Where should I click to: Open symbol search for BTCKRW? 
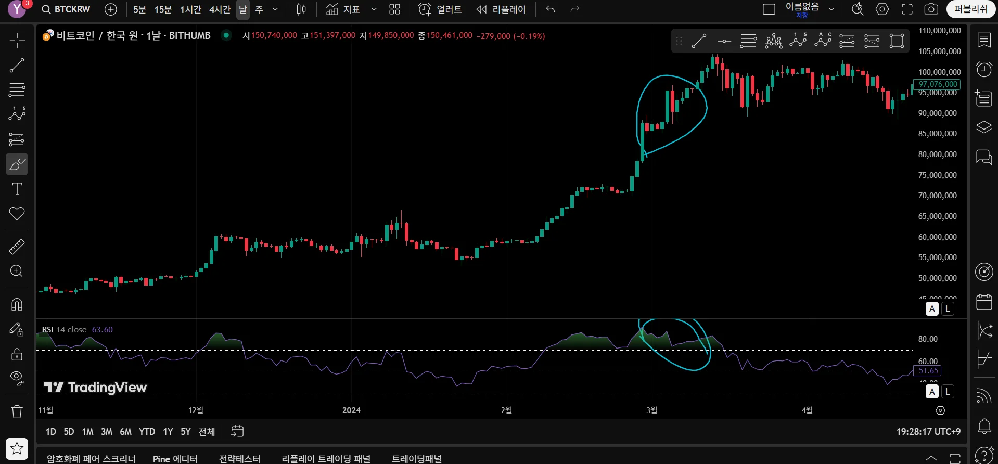tap(66, 9)
